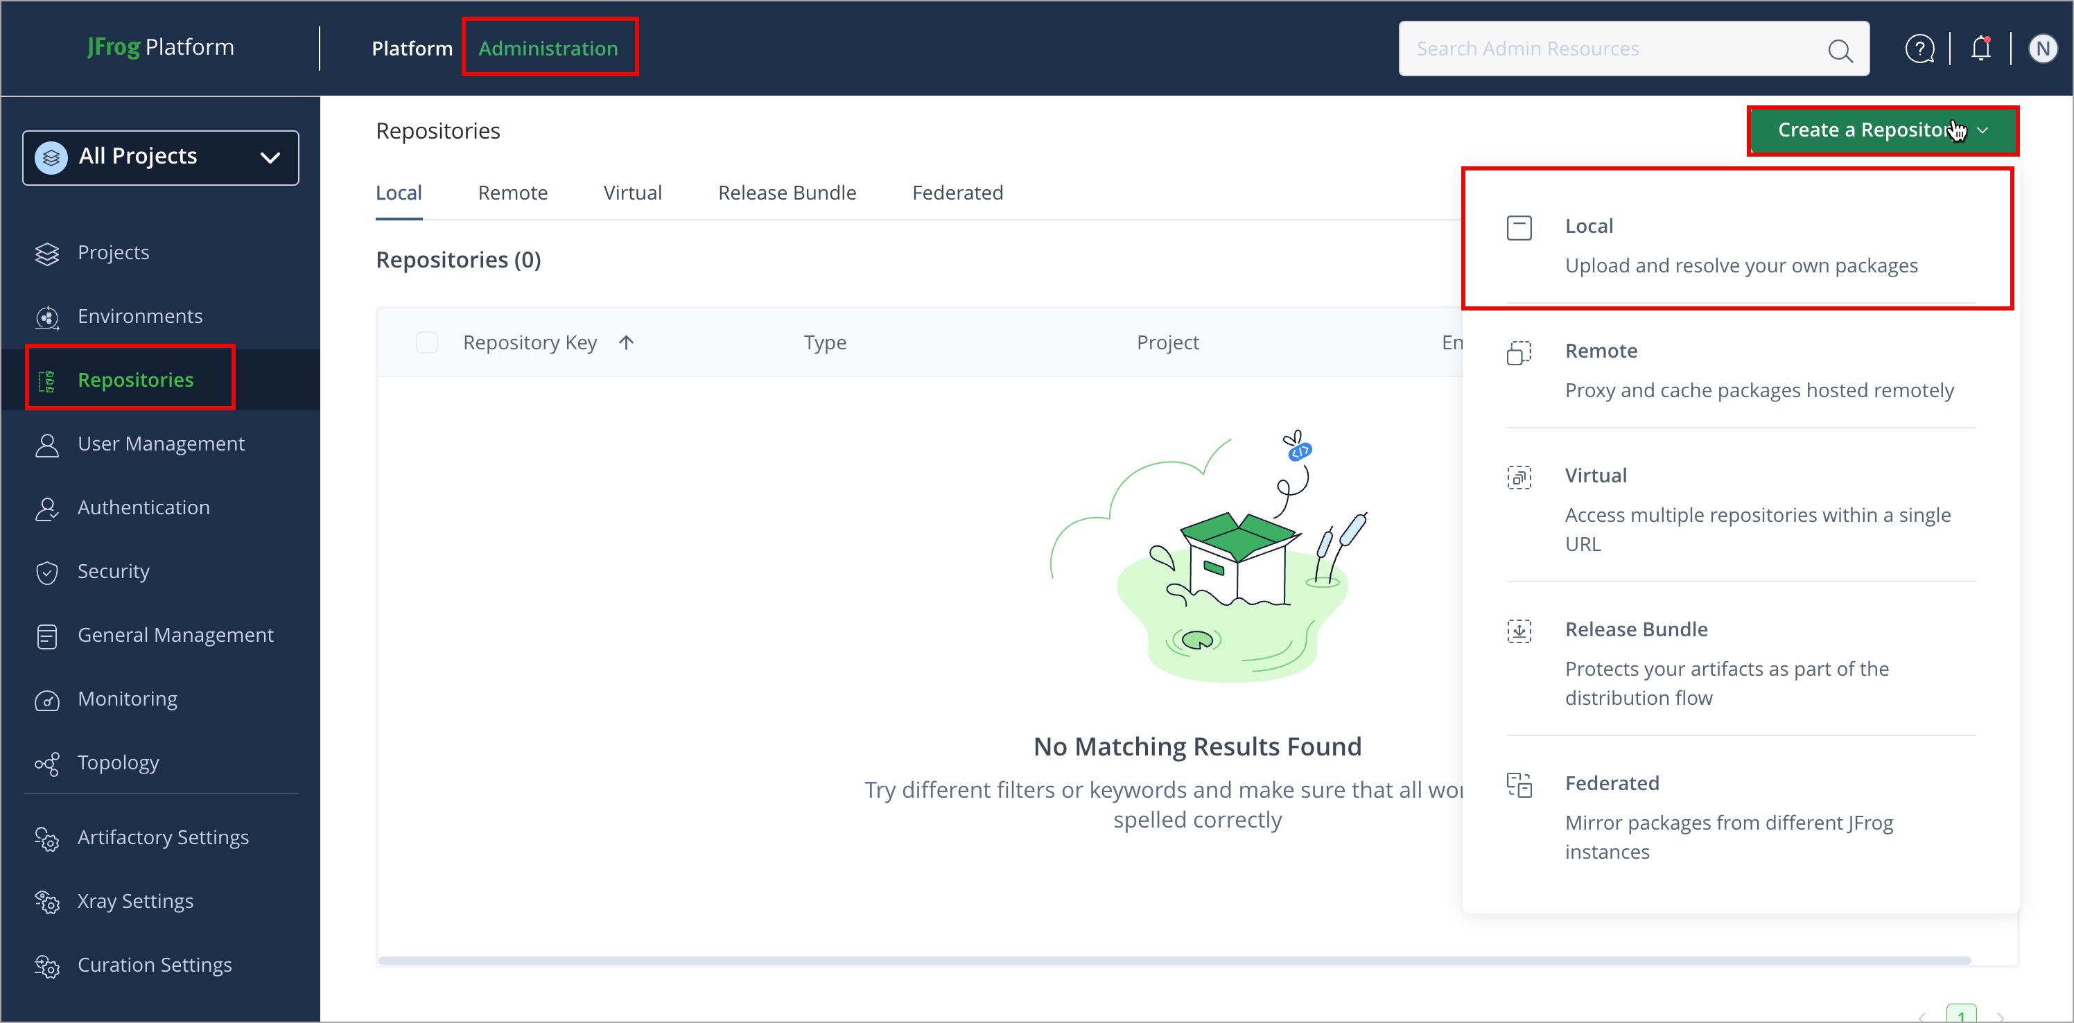Open the Create a Repository dropdown
2074x1023 pixels.
pyautogui.click(x=1881, y=130)
